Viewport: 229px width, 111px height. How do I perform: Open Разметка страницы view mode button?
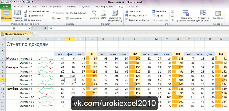(x=18, y=16)
